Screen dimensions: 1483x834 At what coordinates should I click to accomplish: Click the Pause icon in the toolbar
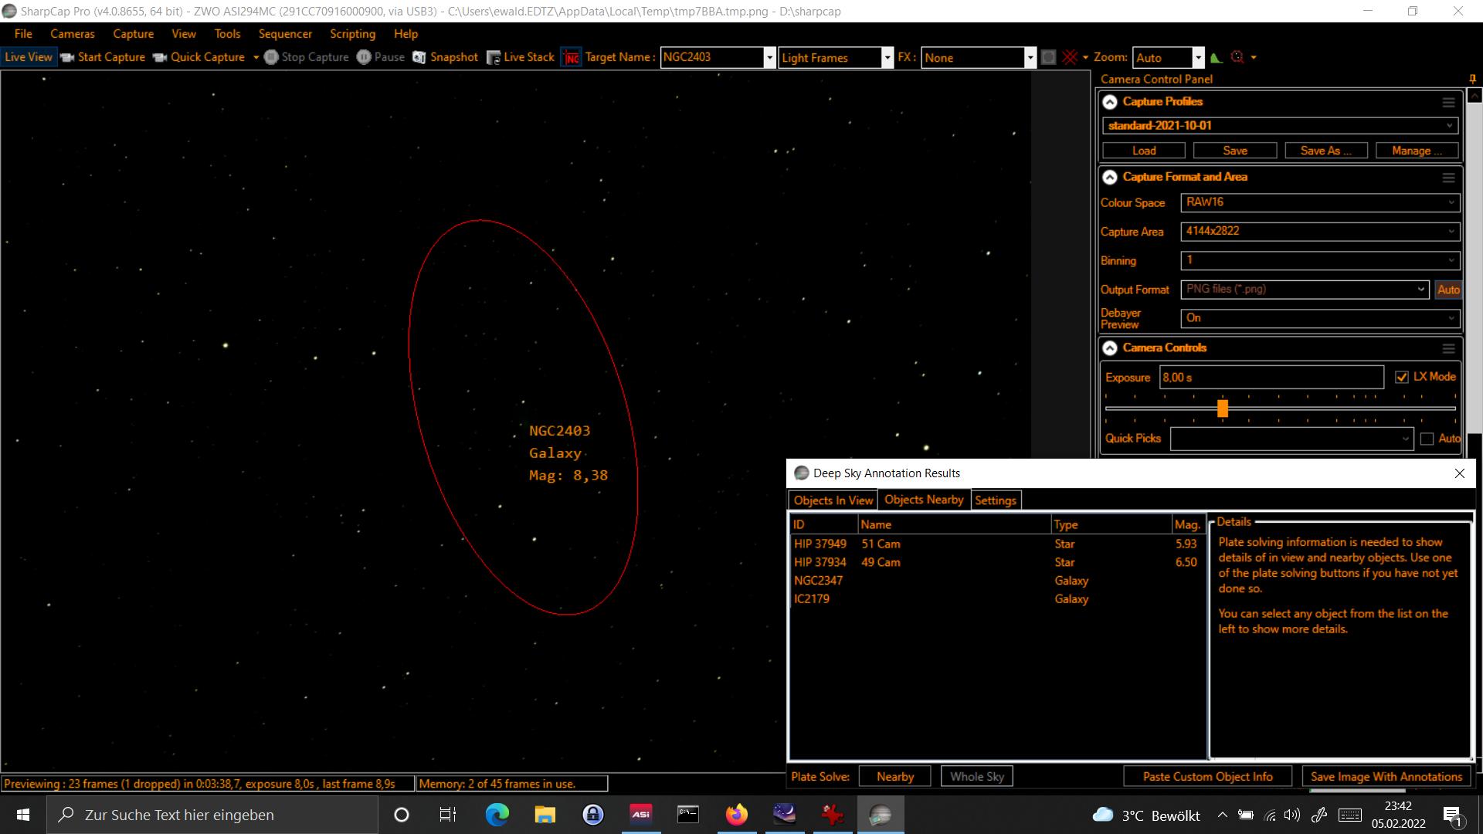pyautogui.click(x=364, y=57)
